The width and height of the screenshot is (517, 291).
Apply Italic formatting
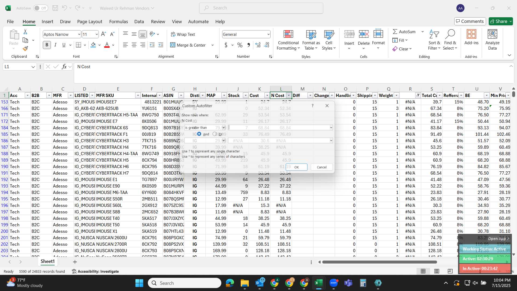click(55, 45)
